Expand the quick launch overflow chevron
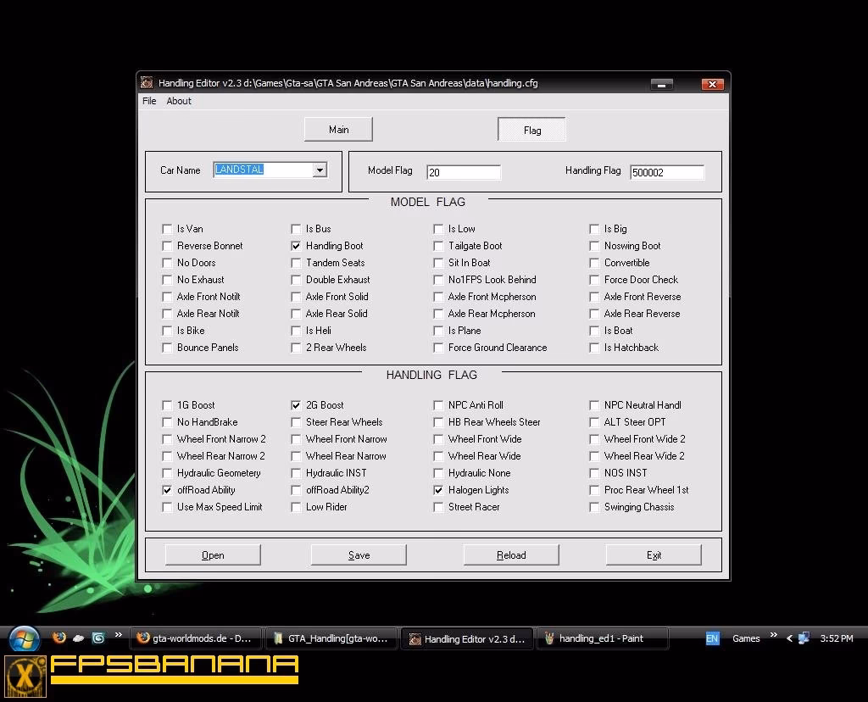This screenshot has height=702, width=868. (x=118, y=635)
